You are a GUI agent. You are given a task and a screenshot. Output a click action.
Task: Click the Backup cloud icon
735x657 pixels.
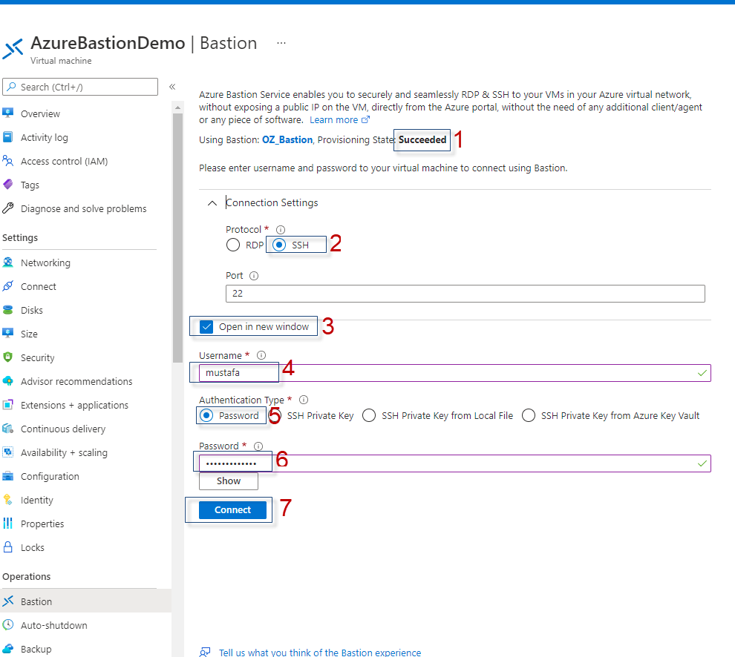8,649
